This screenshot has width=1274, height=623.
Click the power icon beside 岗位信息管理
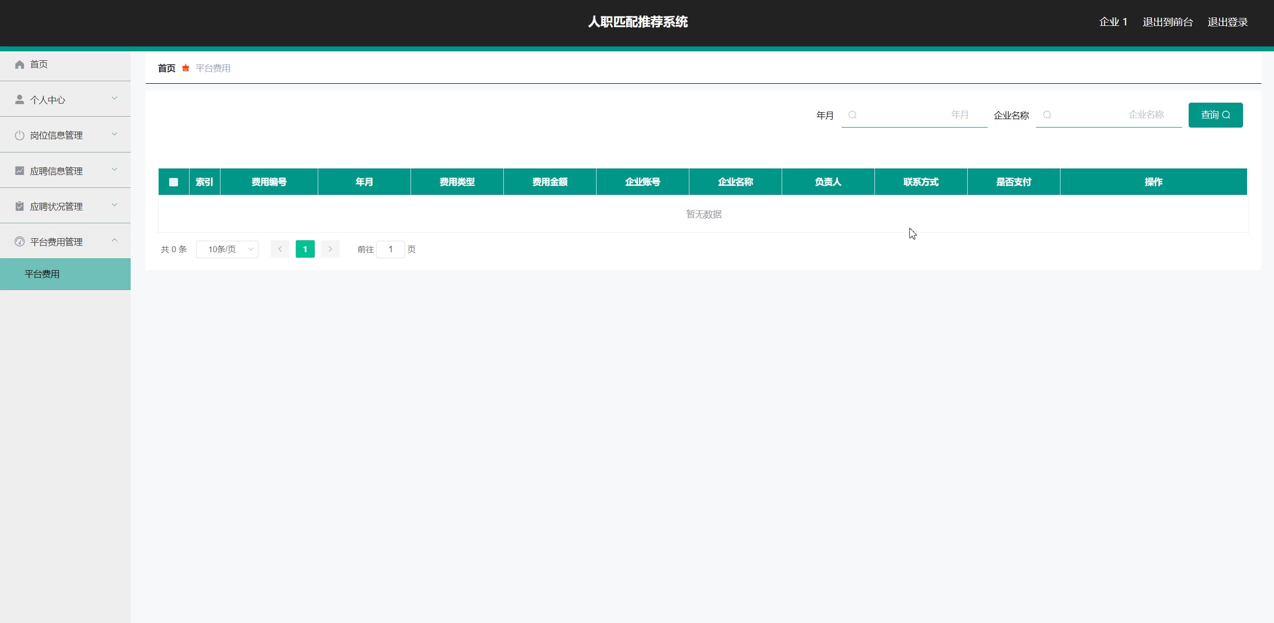click(19, 135)
